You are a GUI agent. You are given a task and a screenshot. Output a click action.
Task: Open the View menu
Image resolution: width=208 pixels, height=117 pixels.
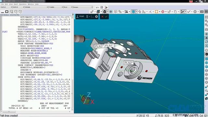point(11,4)
